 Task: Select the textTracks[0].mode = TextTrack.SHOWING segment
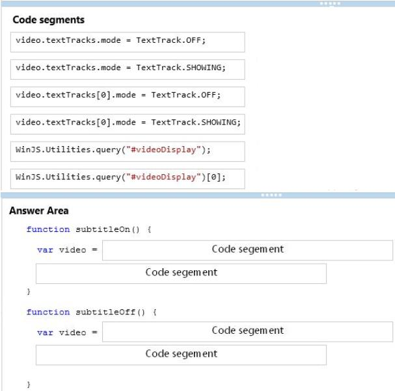pyautogui.click(x=128, y=124)
